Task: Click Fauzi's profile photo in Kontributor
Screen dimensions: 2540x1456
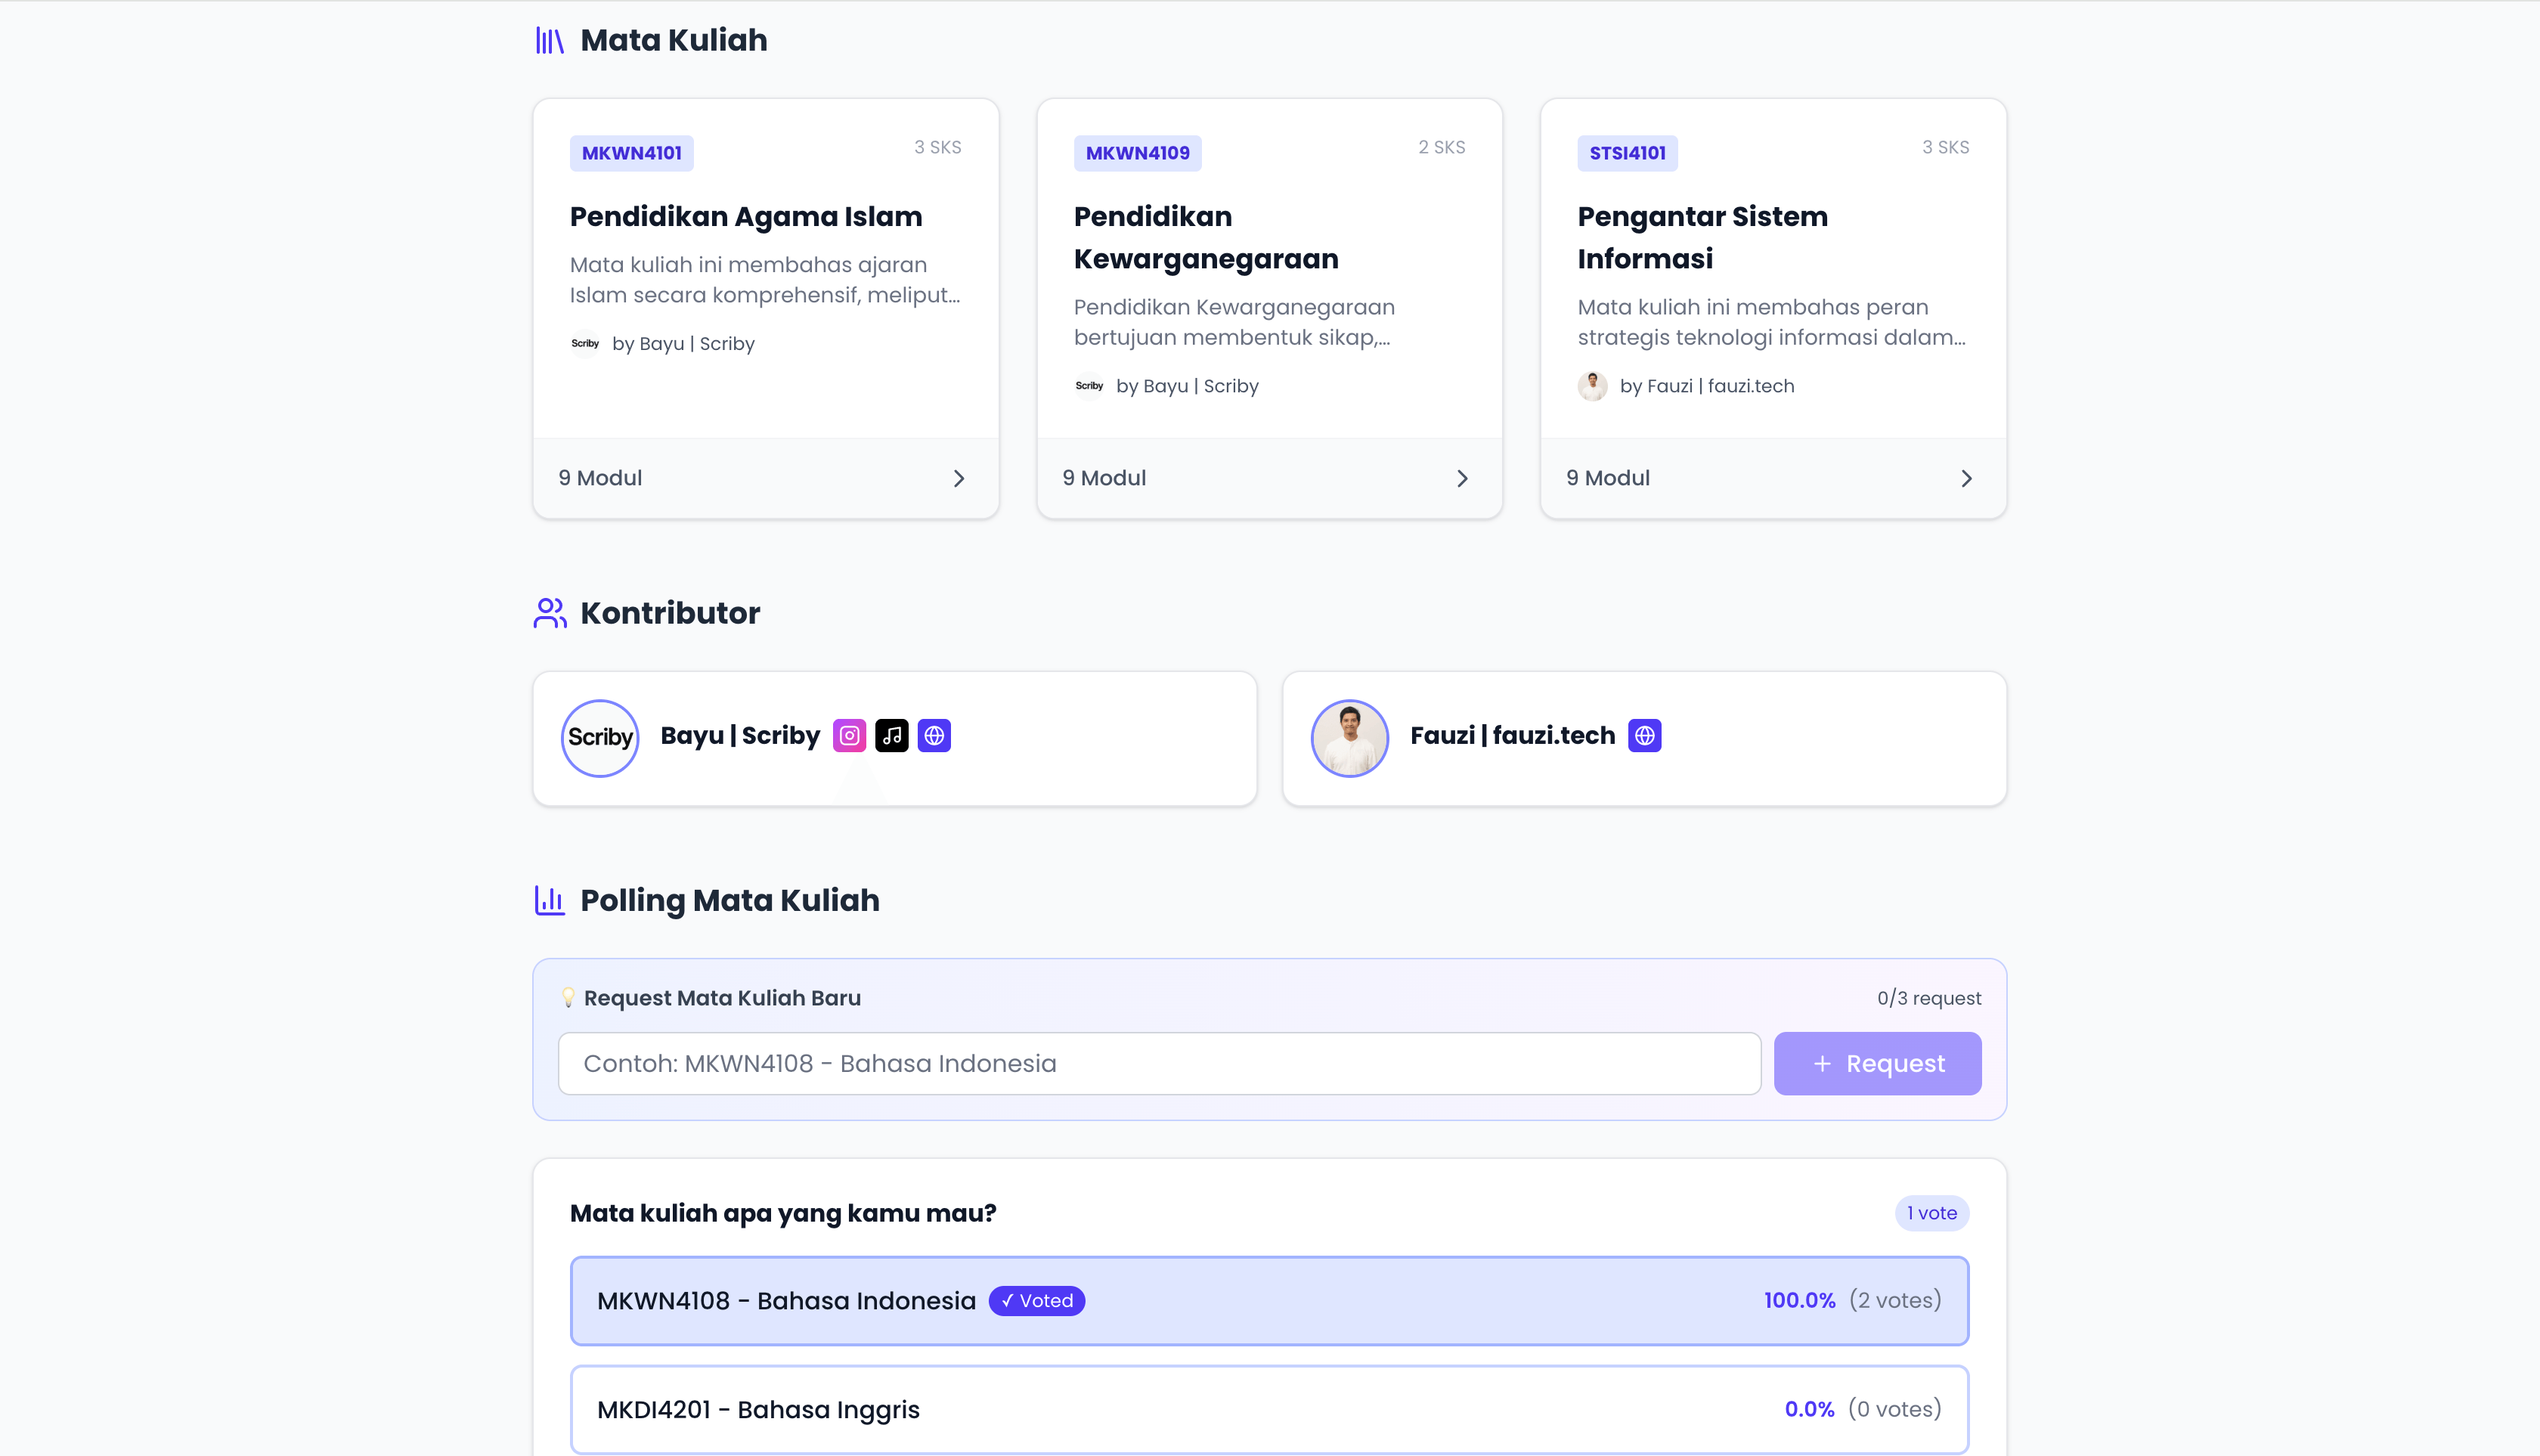Action: pyautogui.click(x=1349, y=738)
